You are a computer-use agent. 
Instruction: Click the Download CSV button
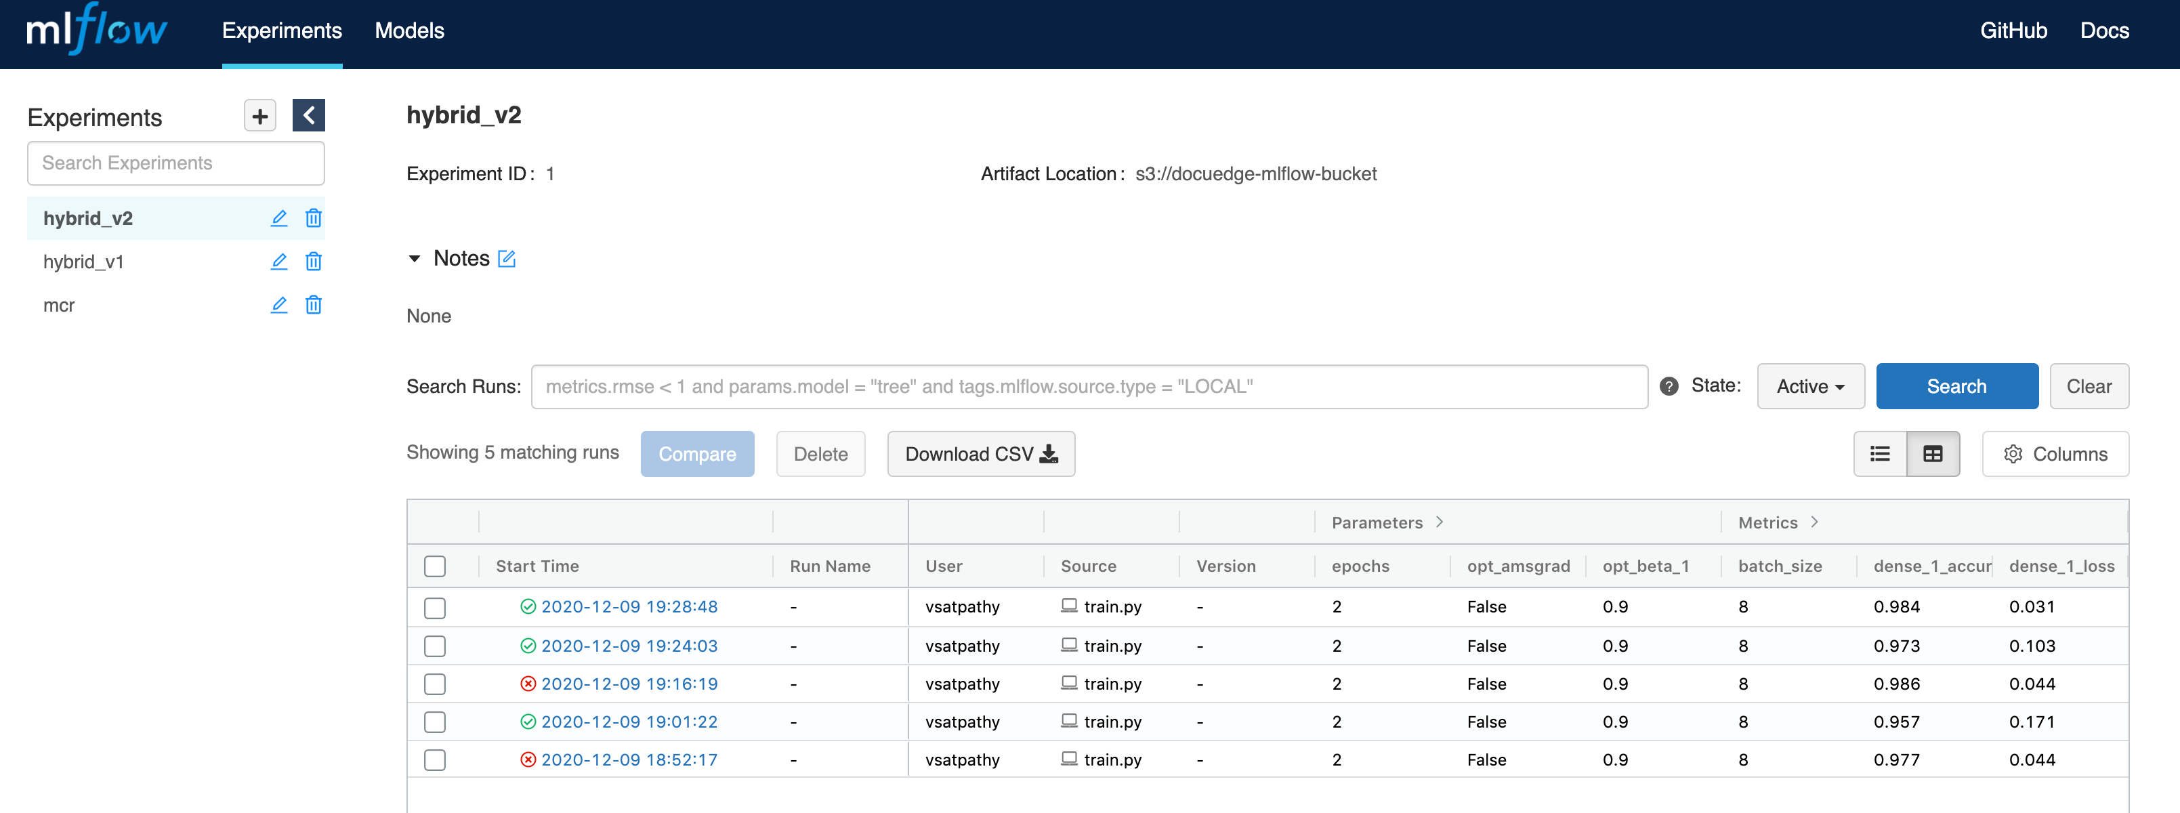(x=981, y=455)
